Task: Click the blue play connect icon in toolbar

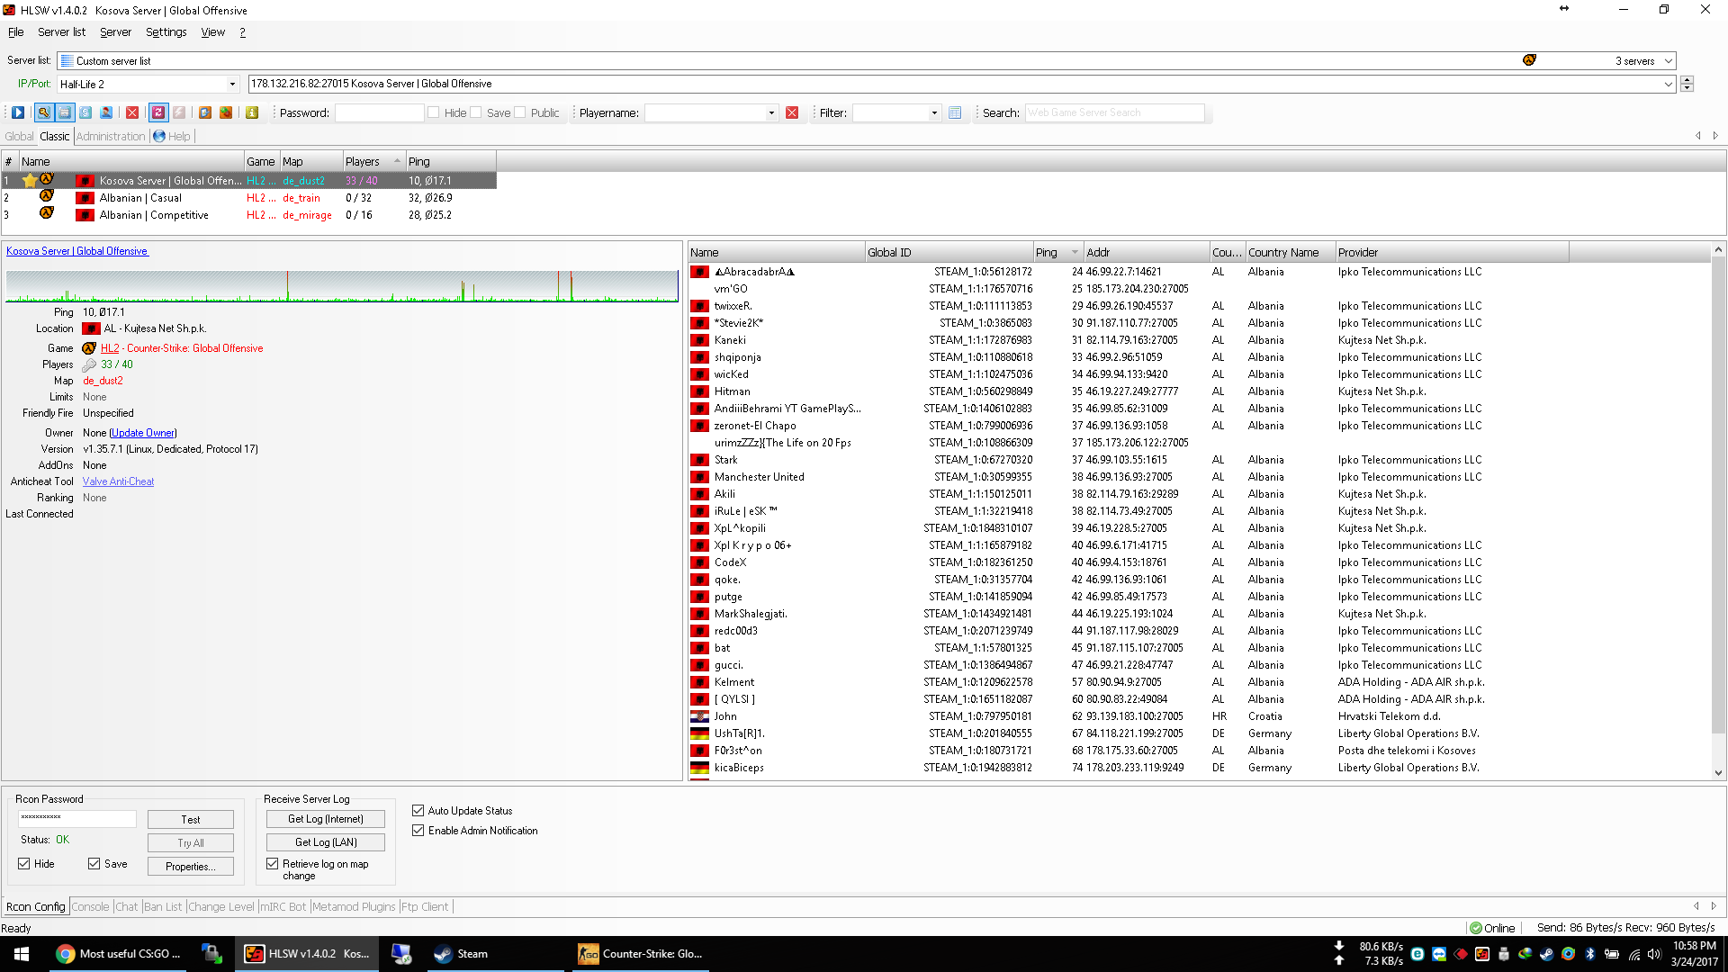Action: 18,112
